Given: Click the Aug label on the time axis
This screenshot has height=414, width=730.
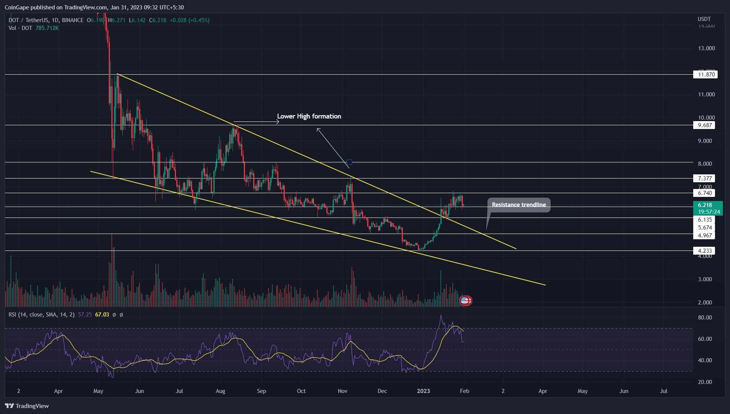Looking at the screenshot, I should point(221,391).
